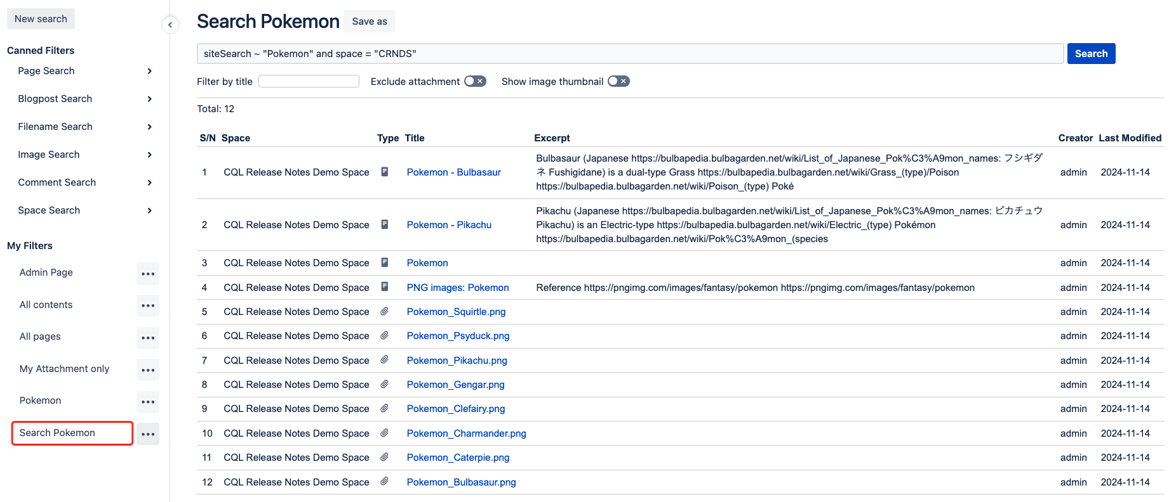1176x502 pixels.
Task: Enable the Exclude attachment toggle
Action: [474, 81]
